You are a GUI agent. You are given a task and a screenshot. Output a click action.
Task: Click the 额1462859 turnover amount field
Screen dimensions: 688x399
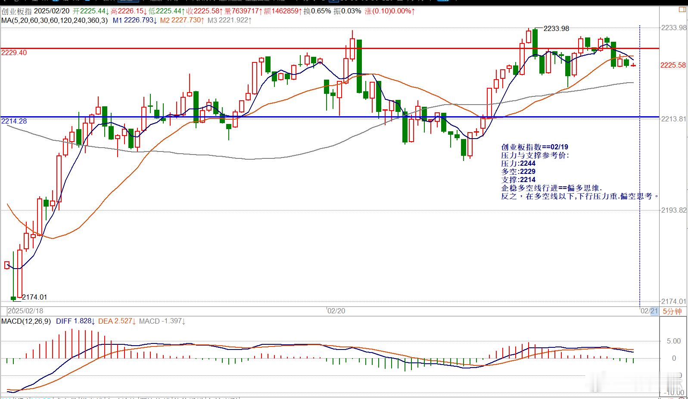283,11
